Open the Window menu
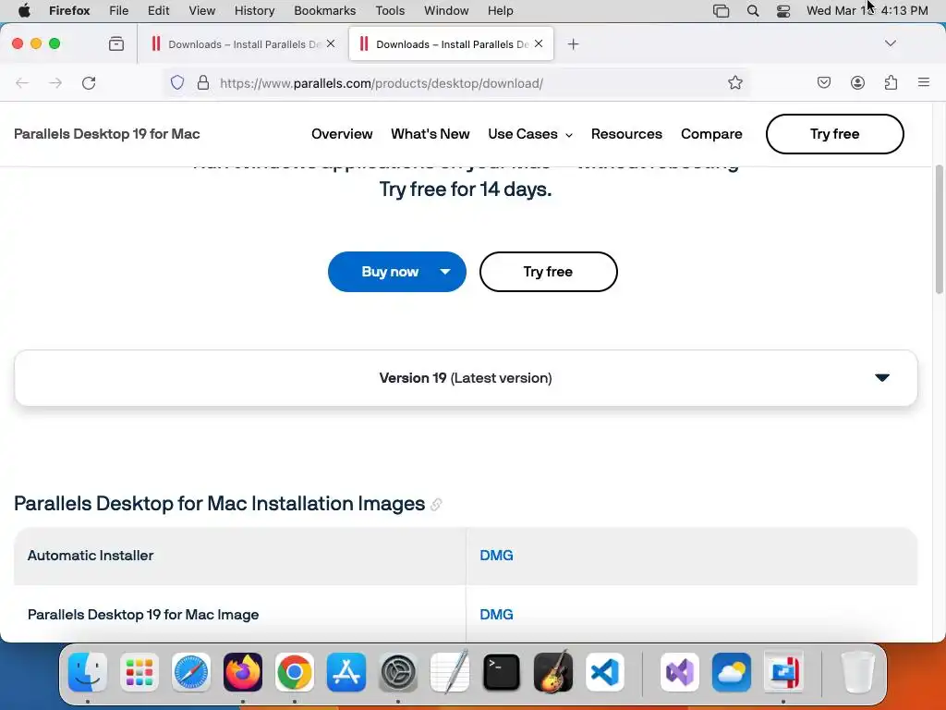This screenshot has width=946, height=710. (x=446, y=11)
